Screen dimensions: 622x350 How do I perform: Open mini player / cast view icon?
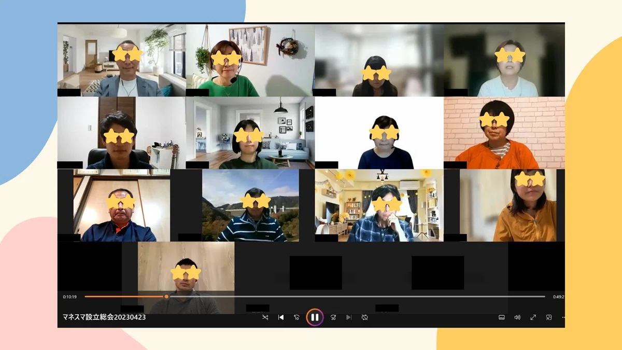[x=548, y=317]
